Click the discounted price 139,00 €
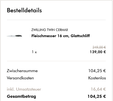 (x=98, y=52)
